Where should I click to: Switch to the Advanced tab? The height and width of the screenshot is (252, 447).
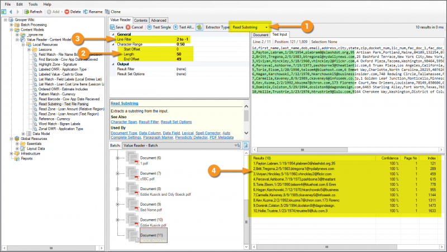click(159, 20)
